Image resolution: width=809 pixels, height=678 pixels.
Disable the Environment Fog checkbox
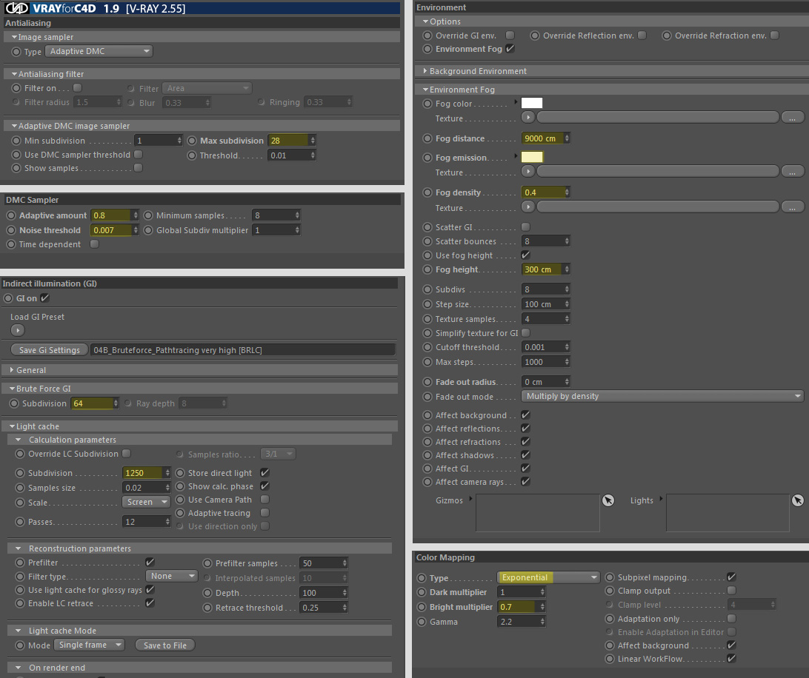(x=510, y=49)
